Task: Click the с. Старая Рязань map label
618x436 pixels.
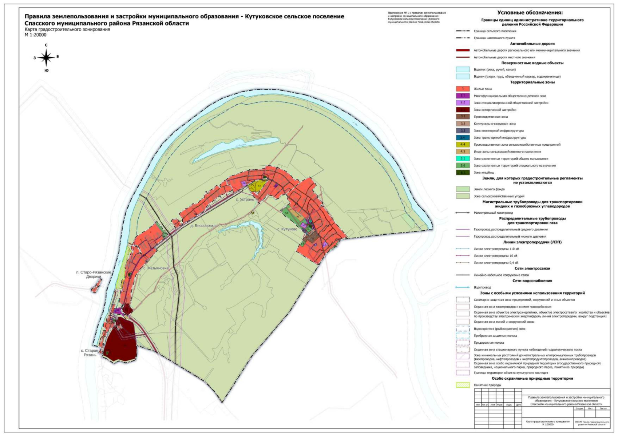Action: pos(89,353)
